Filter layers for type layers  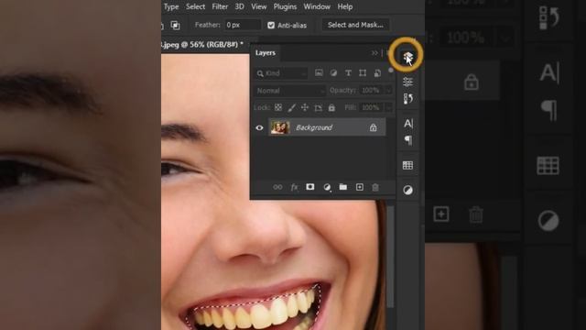coord(348,73)
